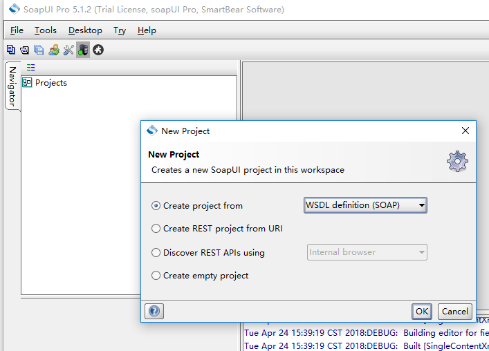The image size is (489, 351).
Task: Open the Tools menu
Action: click(x=46, y=30)
